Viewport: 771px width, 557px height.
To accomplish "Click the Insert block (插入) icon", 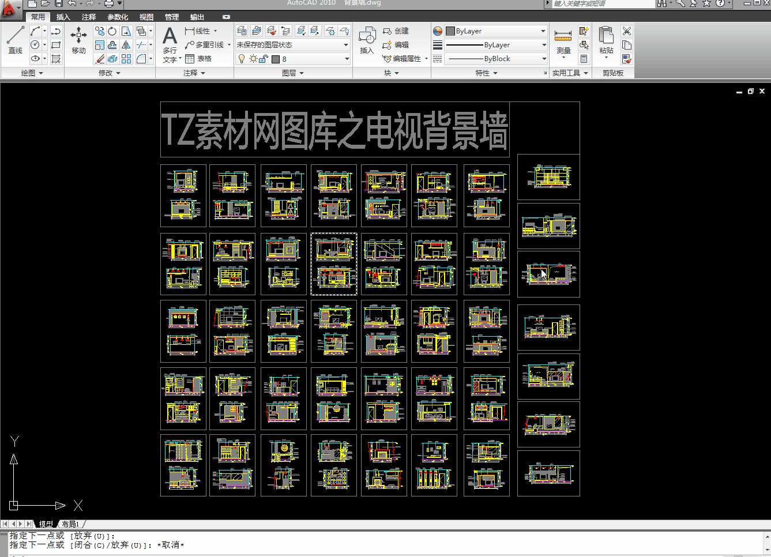I will (367, 40).
